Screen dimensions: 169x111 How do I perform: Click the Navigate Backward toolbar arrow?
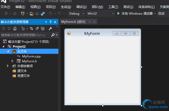click(6, 14)
